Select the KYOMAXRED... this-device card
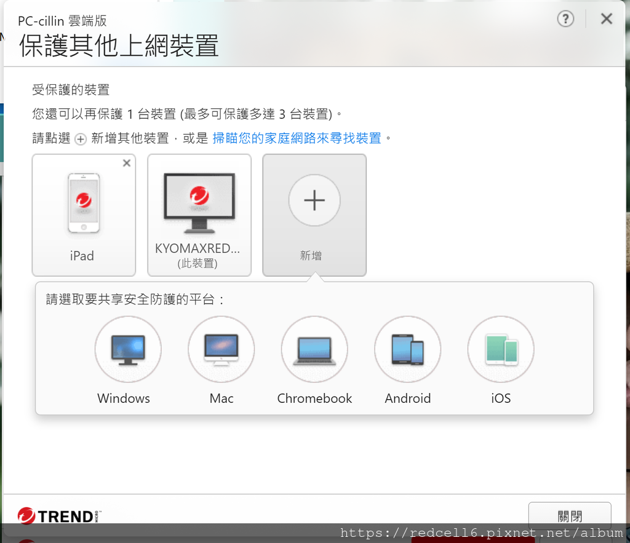Viewport: 630px width, 543px height. [199, 215]
